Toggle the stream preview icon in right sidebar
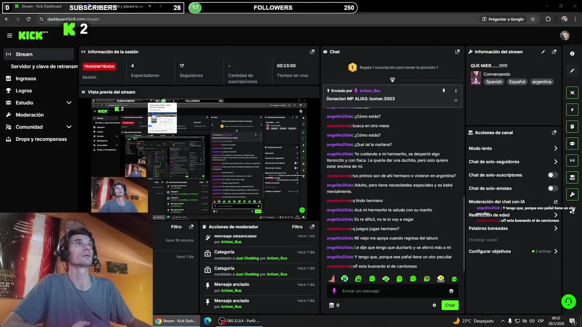The width and height of the screenshot is (582, 327). pyautogui.click(x=572, y=93)
